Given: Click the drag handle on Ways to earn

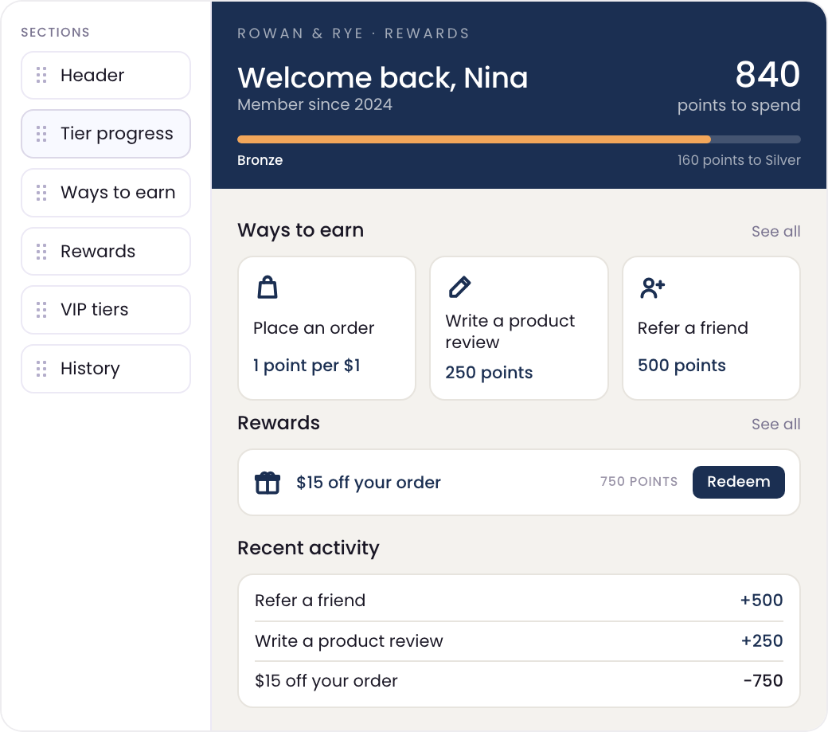Looking at the screenshot, I should (41, 193).
